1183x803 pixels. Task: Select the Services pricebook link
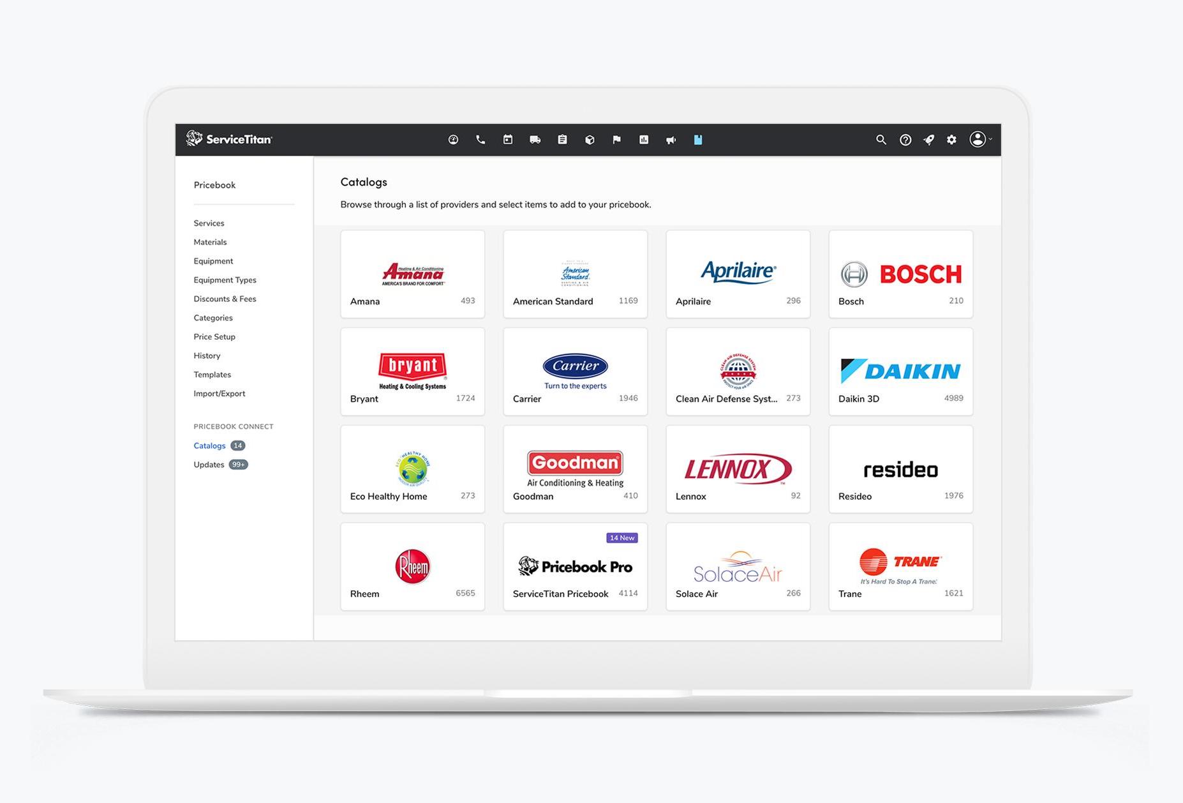[209, 223]
